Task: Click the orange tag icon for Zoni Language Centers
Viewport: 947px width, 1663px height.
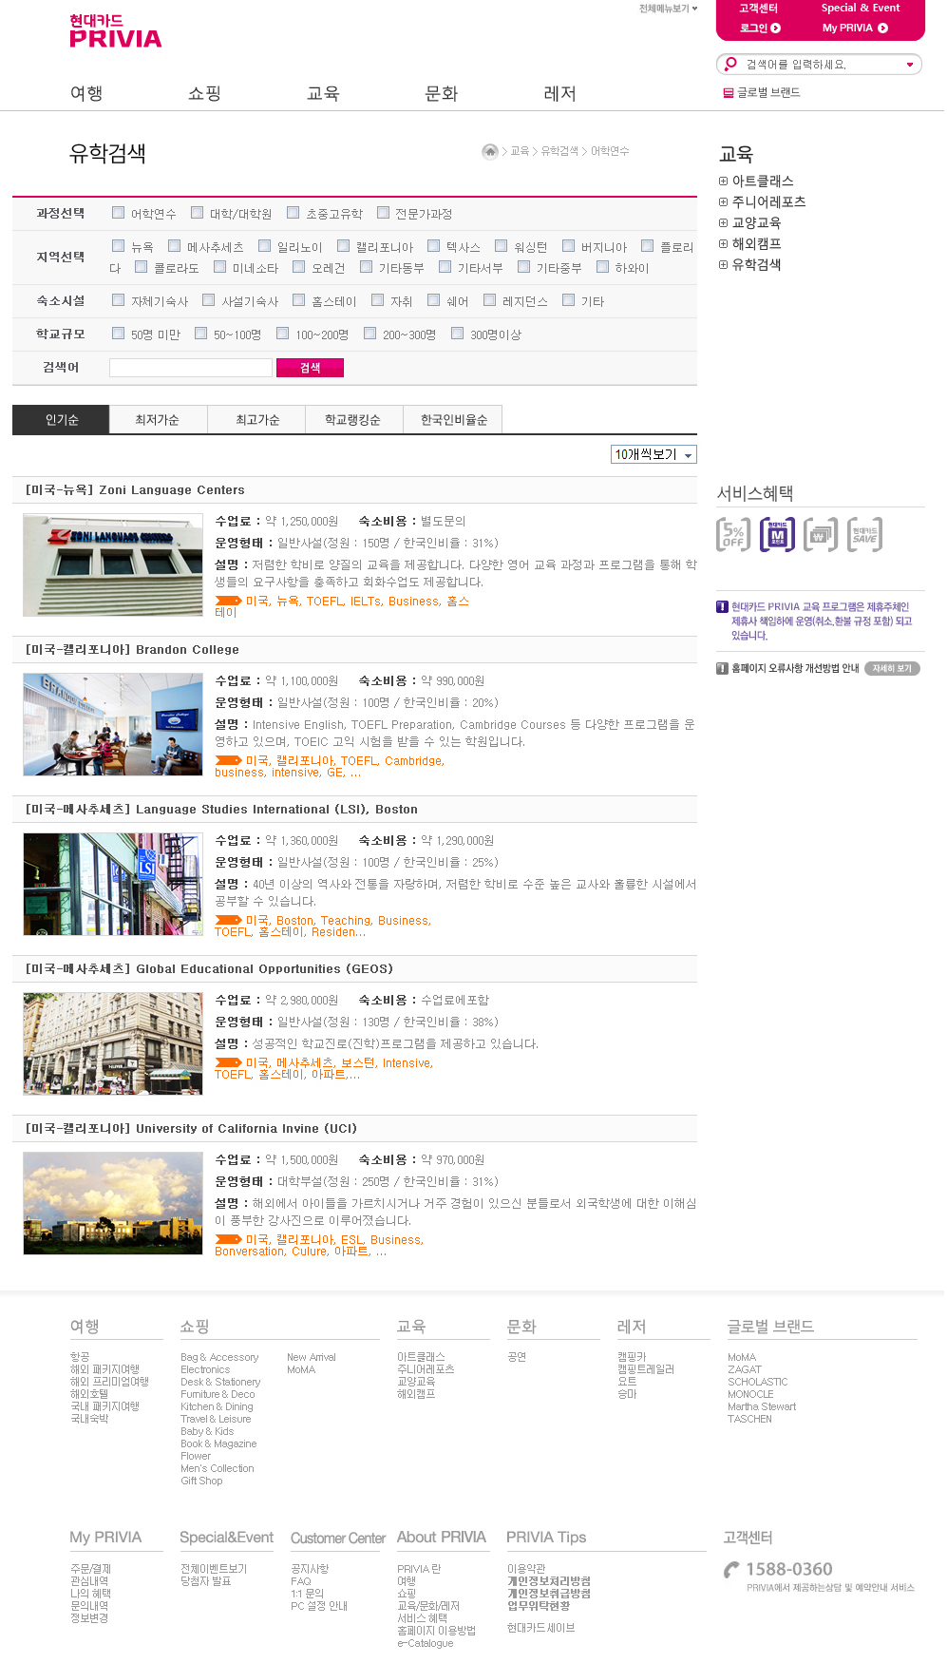Action: (228, 601)
